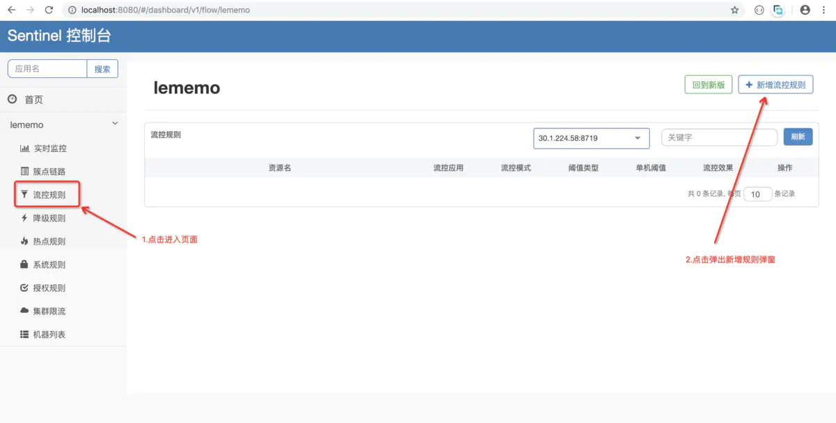Click the browser forward arrow
Screen dimensions: 836x423
point(29,10)
